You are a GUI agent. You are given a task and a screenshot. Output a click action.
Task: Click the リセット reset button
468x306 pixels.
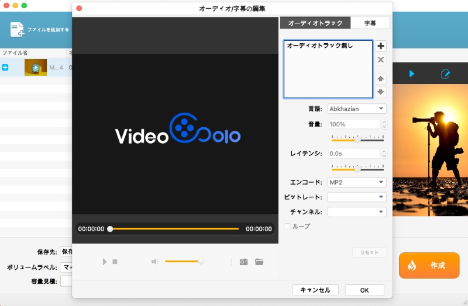tap(370, 252)
